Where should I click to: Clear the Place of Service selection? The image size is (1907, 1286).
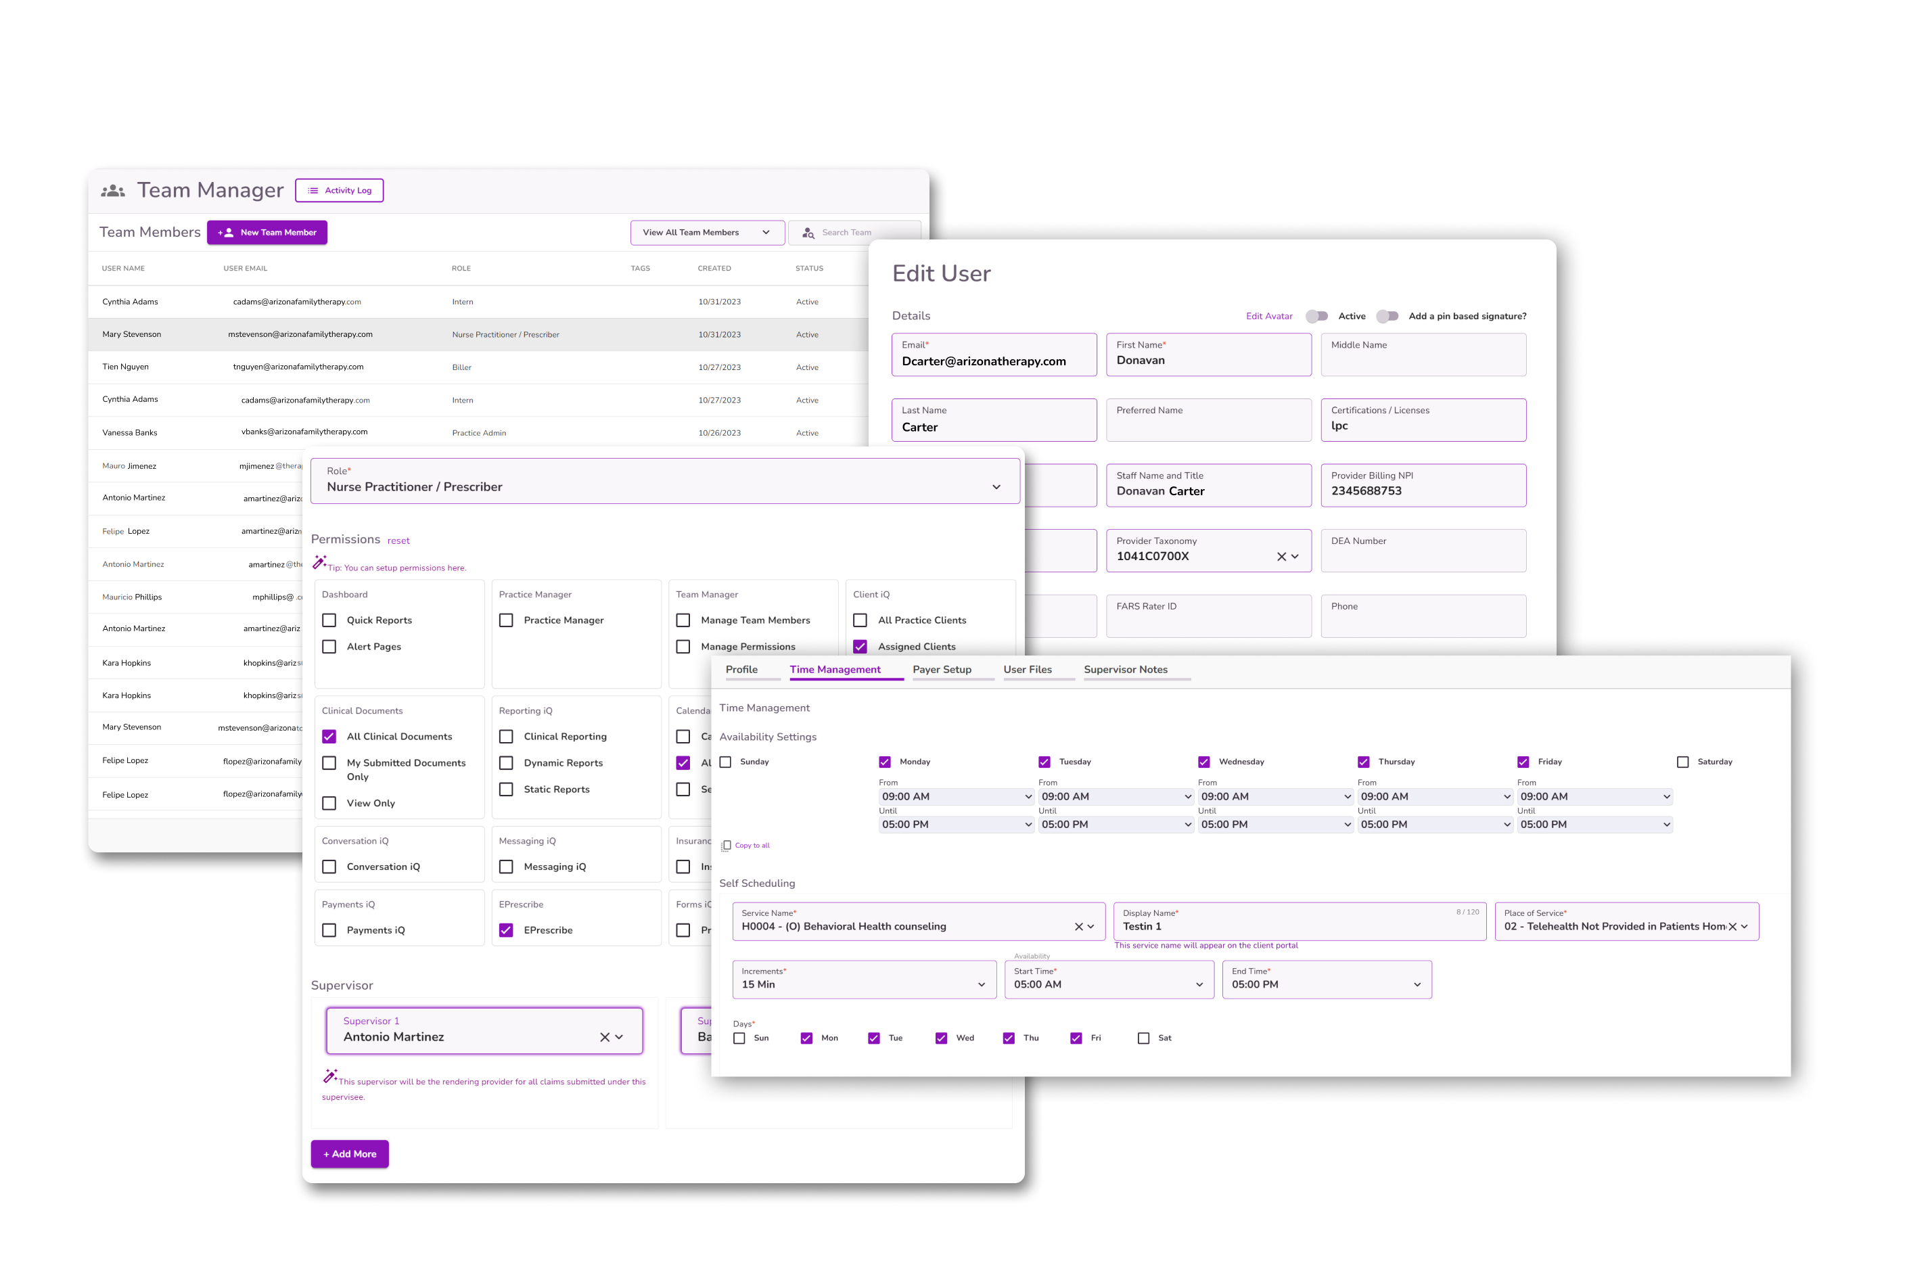1732,927
